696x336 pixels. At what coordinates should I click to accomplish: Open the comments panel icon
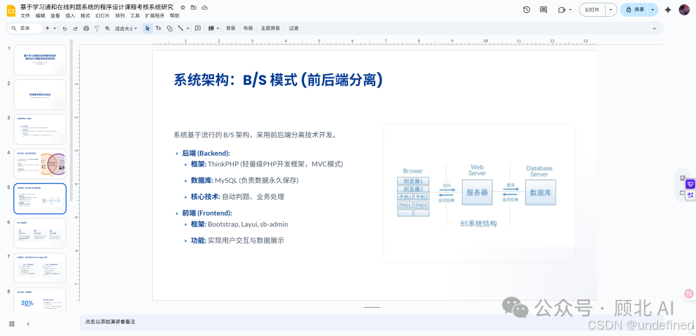[x=543, y=9]
